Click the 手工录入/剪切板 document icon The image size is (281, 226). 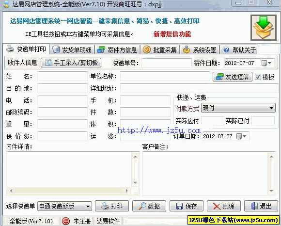click(48, 63)
